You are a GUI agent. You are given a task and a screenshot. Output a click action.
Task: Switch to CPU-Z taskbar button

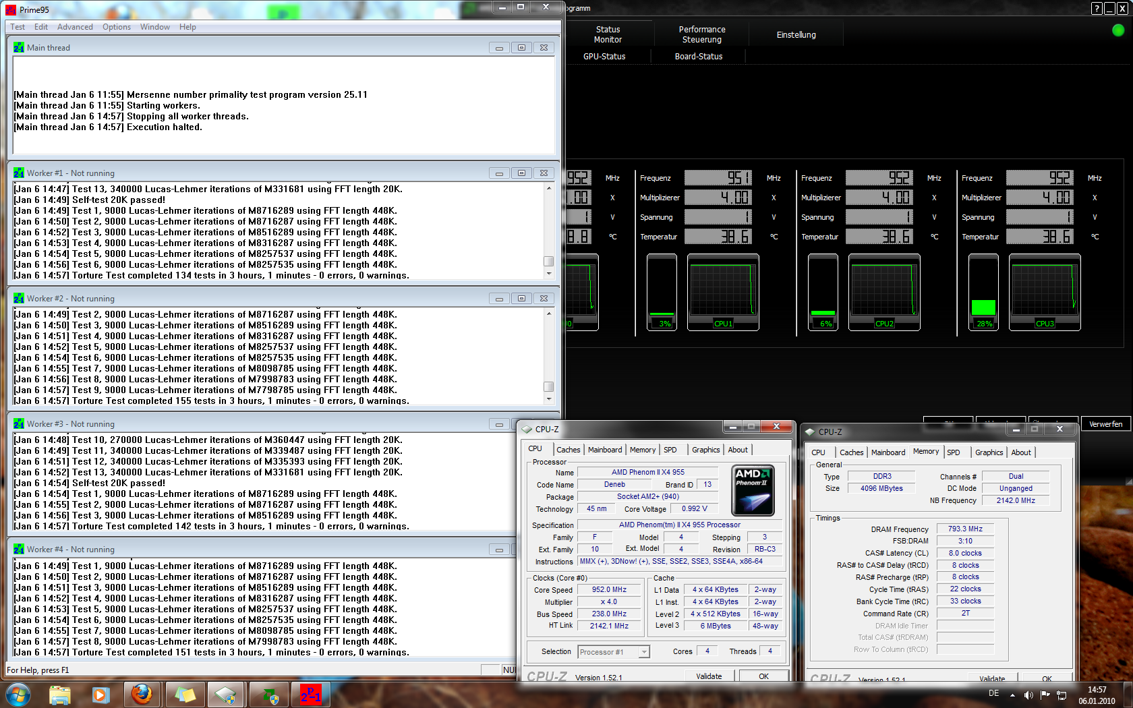tap(227, 695)
